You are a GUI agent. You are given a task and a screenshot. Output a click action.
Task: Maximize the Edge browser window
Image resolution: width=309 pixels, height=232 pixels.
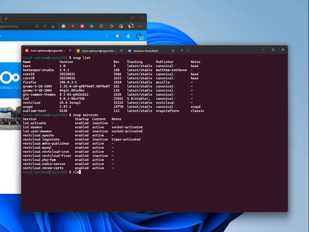tap(132, 18)
